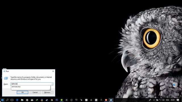Expand the Open combo box dropdown arrow

(x=52, y=84)
